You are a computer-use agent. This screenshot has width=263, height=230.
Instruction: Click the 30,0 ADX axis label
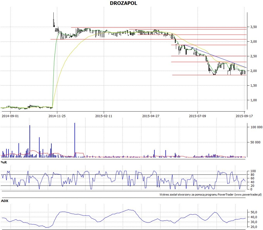tap(253, 222)
